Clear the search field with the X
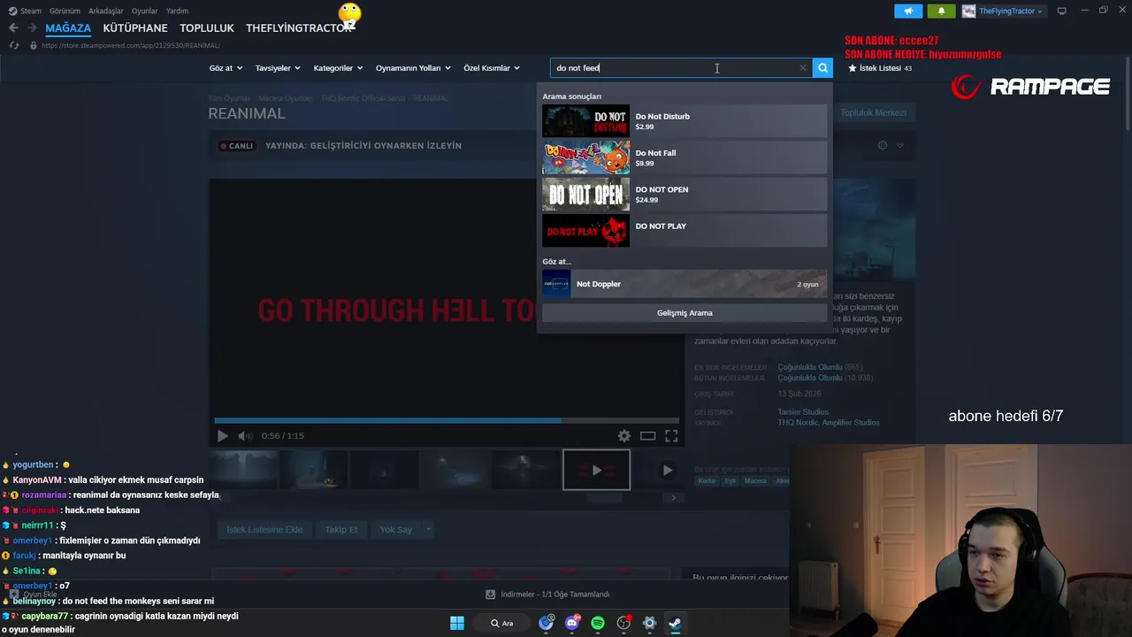Image resolution: width=1132 pixels, height=637 pixels. coord(803,68)
